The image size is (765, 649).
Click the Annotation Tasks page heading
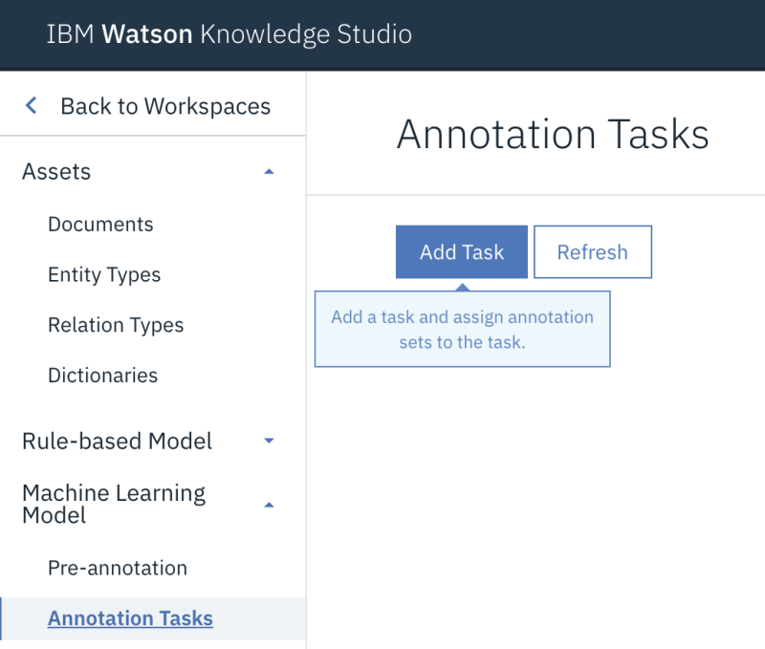click(553, 135)
